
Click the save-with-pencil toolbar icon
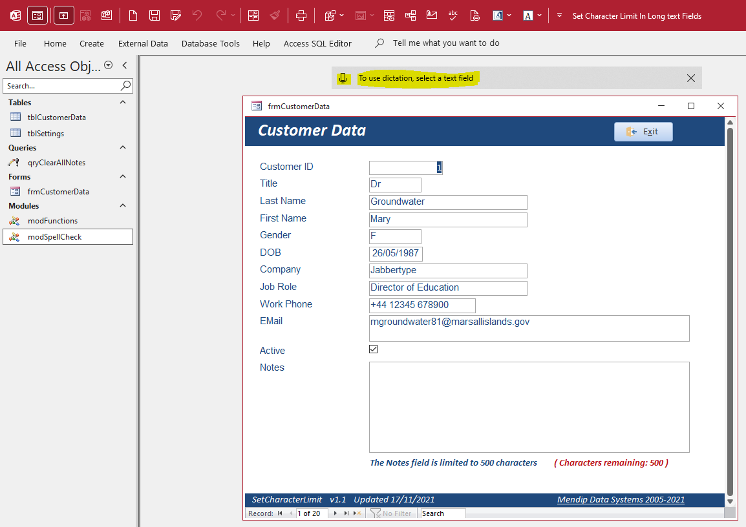coord(176,15)
